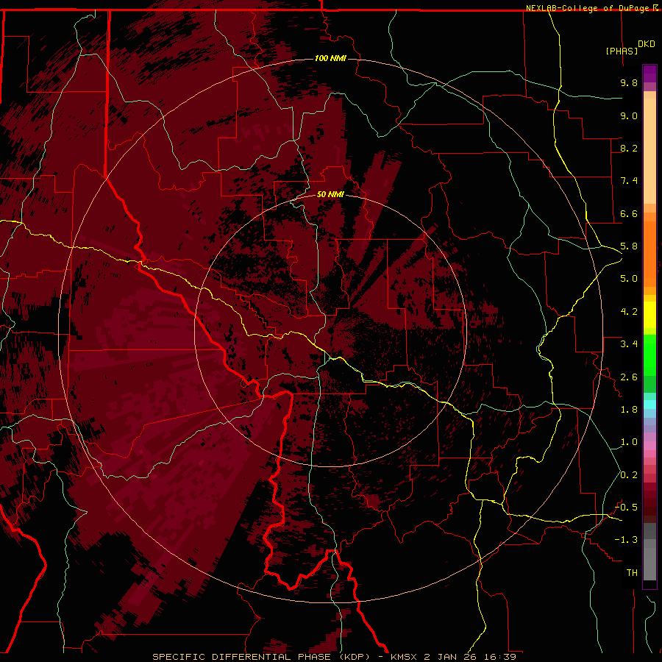Viewport: 662px width, 662px height.
Task: Click the 3.4 color scale value
Action: [629, 344]
